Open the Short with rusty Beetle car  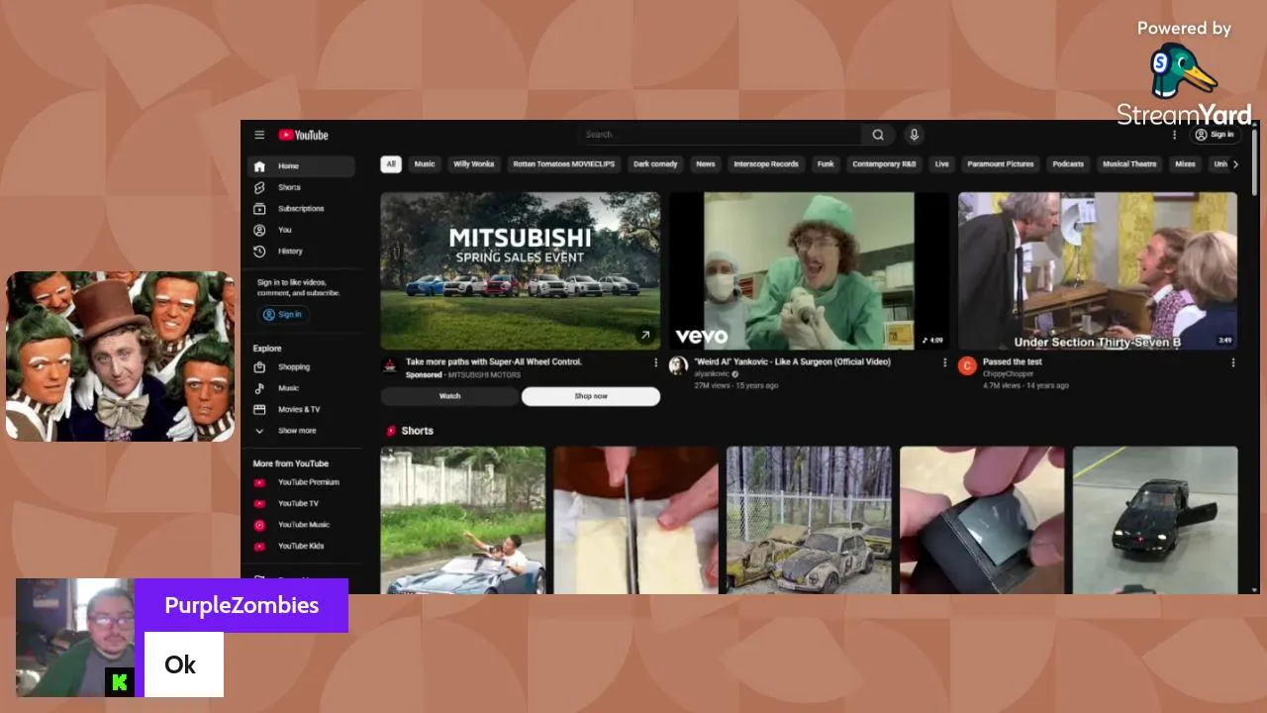coord(809,520)
